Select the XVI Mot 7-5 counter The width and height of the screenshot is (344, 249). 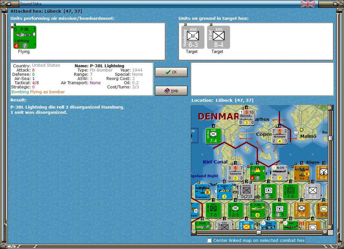(x=213, y=210)
